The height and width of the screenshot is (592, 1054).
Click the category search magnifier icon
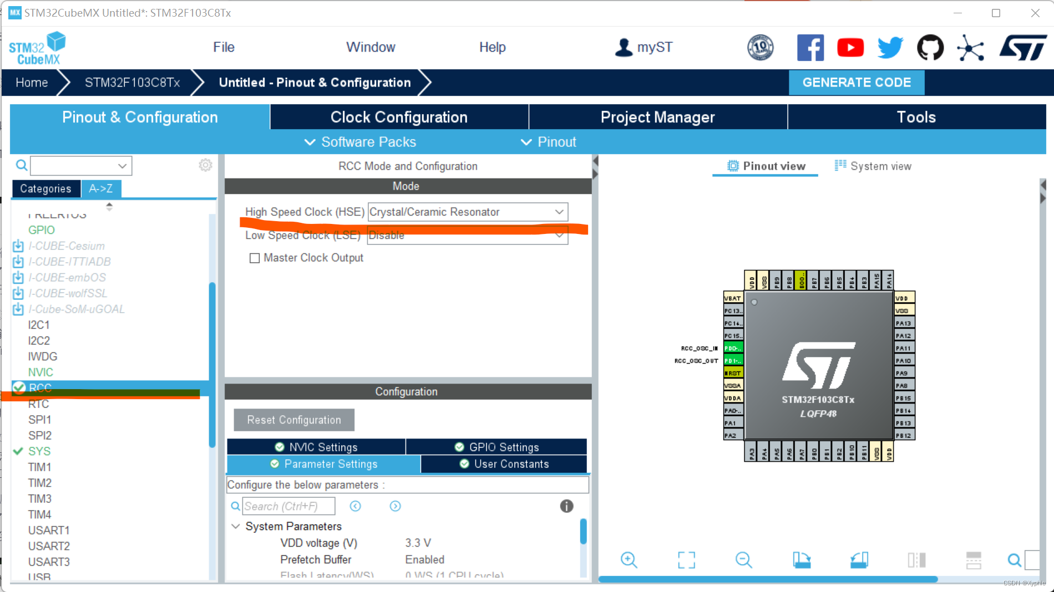21,165
